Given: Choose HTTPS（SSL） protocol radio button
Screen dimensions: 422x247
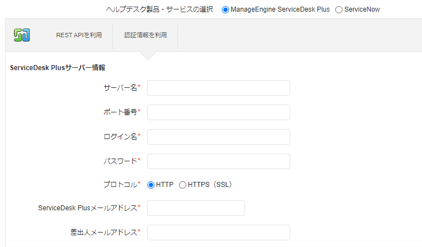Looking at the screenshot, I should (x=182, y=185).
